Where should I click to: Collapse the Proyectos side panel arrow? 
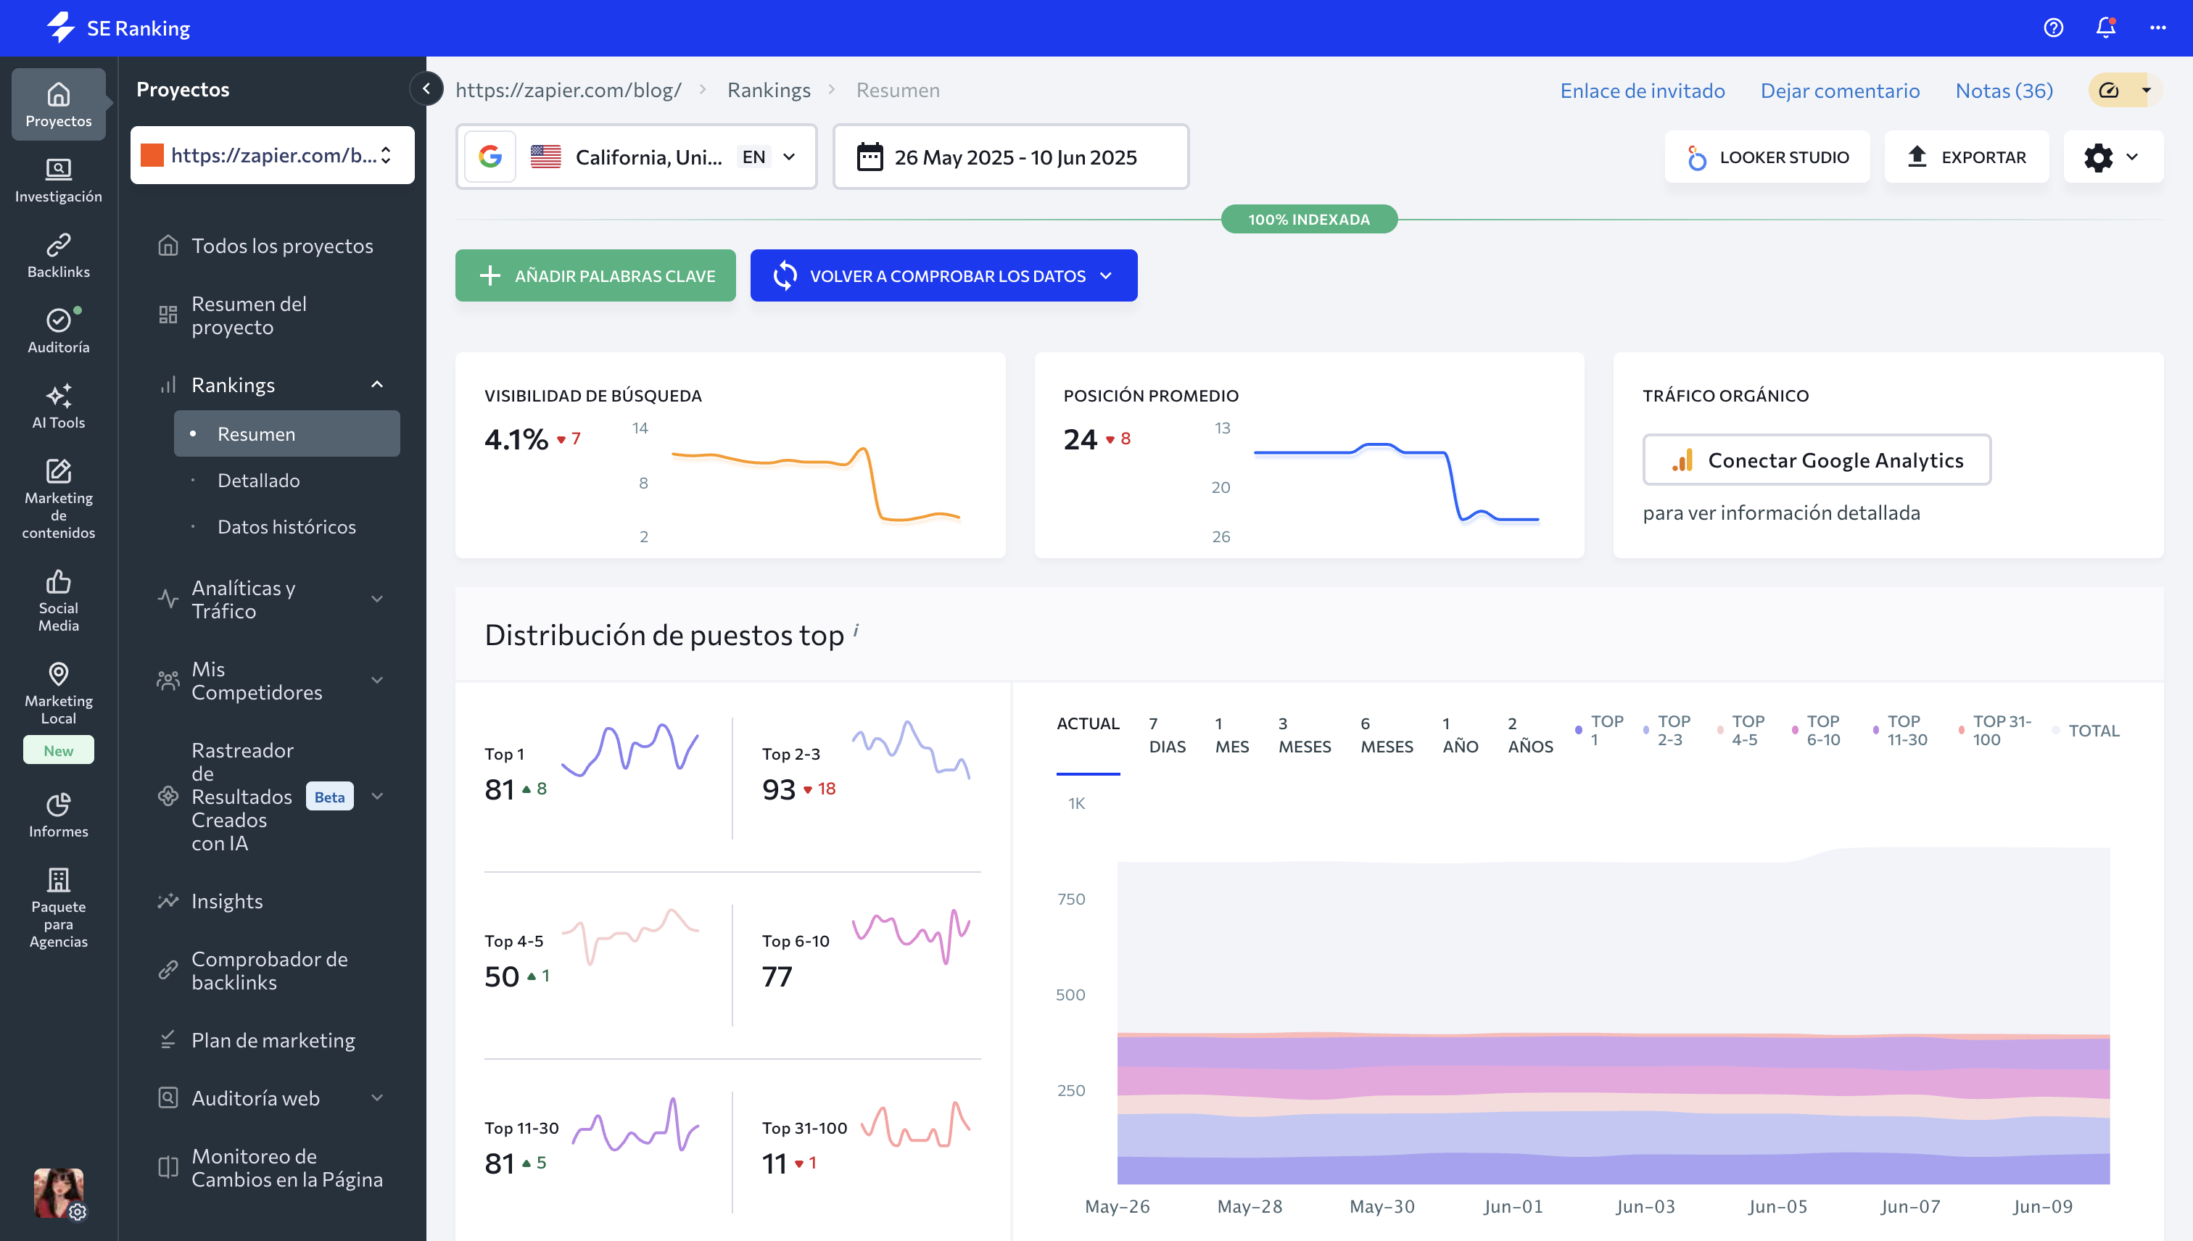click(x=426, y=88)
